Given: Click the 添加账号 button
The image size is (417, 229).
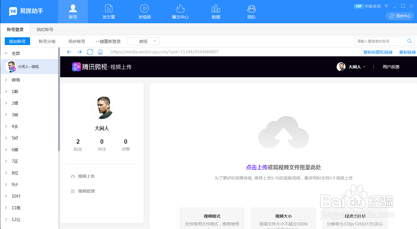Looking at the screenshot, I should click(x=17, y=41).
